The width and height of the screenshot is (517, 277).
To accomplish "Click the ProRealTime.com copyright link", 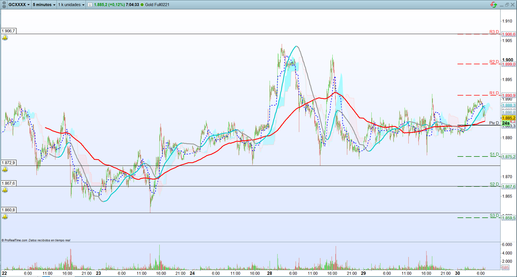I will tap(14, 240).
